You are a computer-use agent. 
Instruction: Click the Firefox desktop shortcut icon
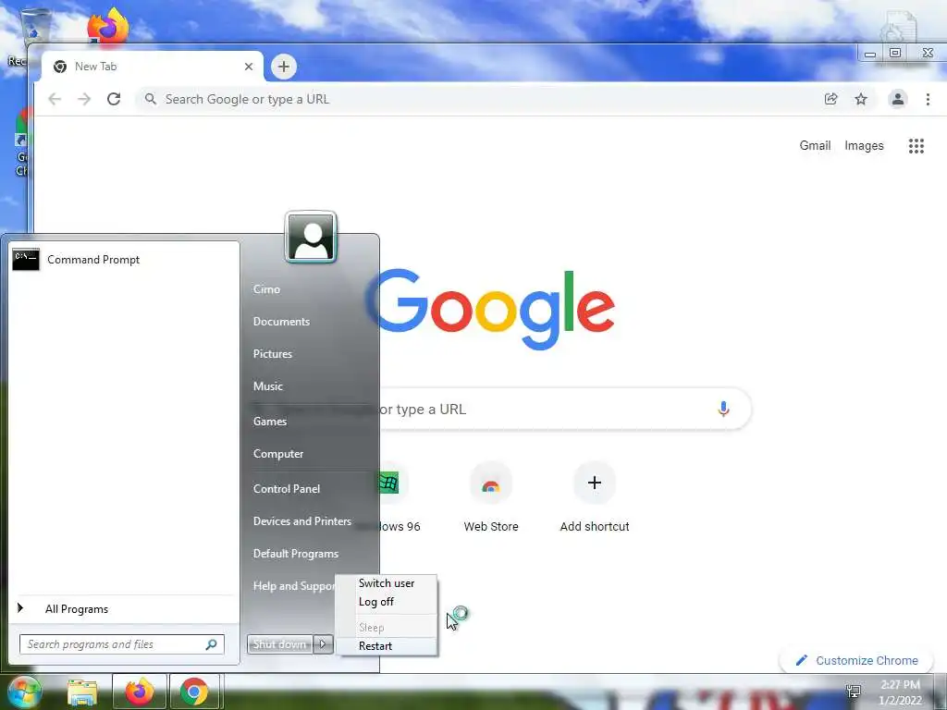pyautogui.click(x=108, y=25)
